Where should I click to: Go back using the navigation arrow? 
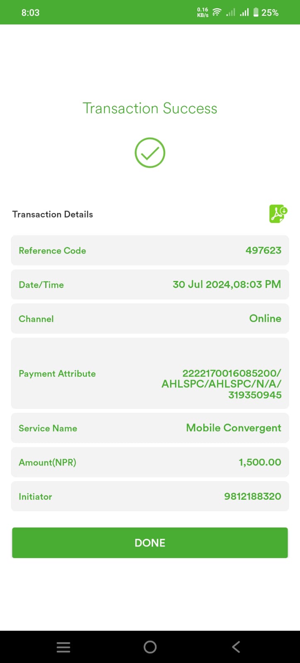click(236, 647)
